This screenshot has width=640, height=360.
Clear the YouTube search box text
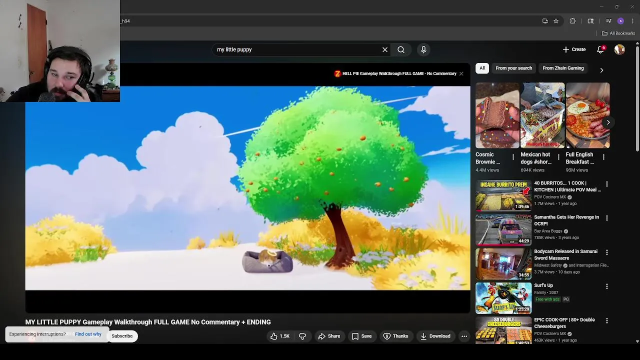click(x=385, y=49)
